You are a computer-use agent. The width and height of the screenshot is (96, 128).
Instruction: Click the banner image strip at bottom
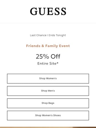[x=48, y=127]
